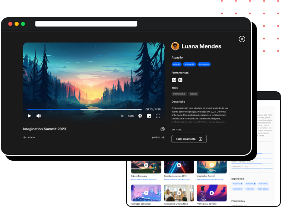Play the Imagination Summit video
The height and width of the screenshot is (207, 281).
click(x=30, y=116)
